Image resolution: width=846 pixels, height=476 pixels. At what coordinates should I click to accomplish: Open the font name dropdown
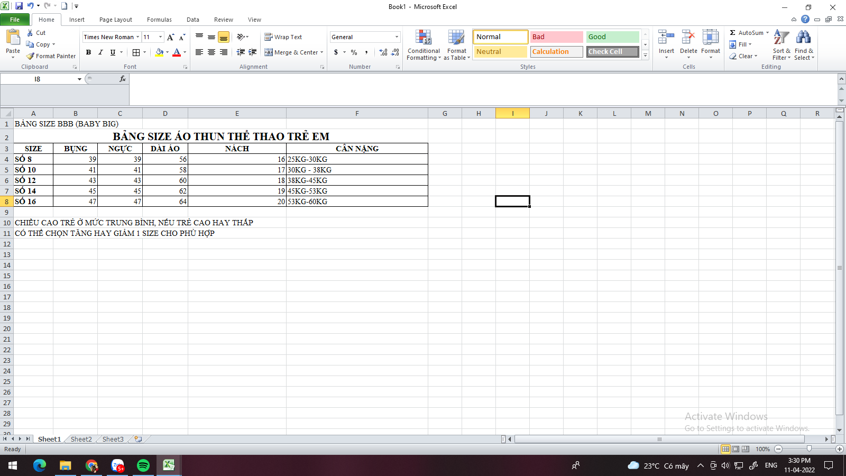[137, 37]
